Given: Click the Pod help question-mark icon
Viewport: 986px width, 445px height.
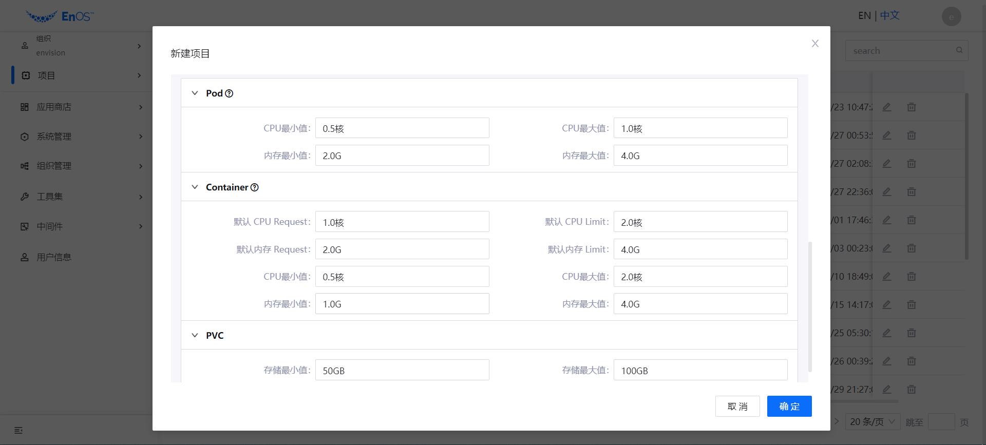Looking at the screenshot, I should (x=229, y=93).
